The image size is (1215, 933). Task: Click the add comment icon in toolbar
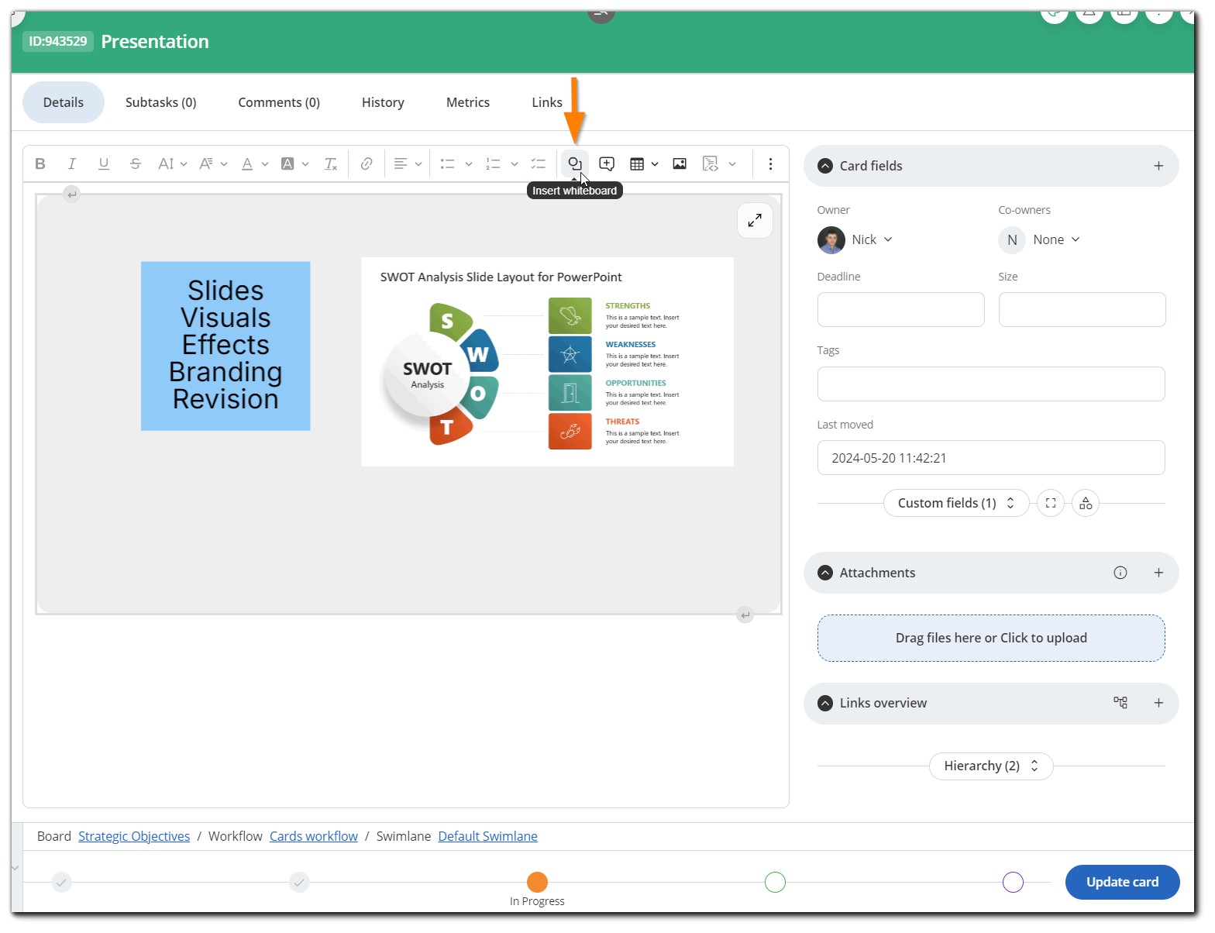(x=607, y=164)
